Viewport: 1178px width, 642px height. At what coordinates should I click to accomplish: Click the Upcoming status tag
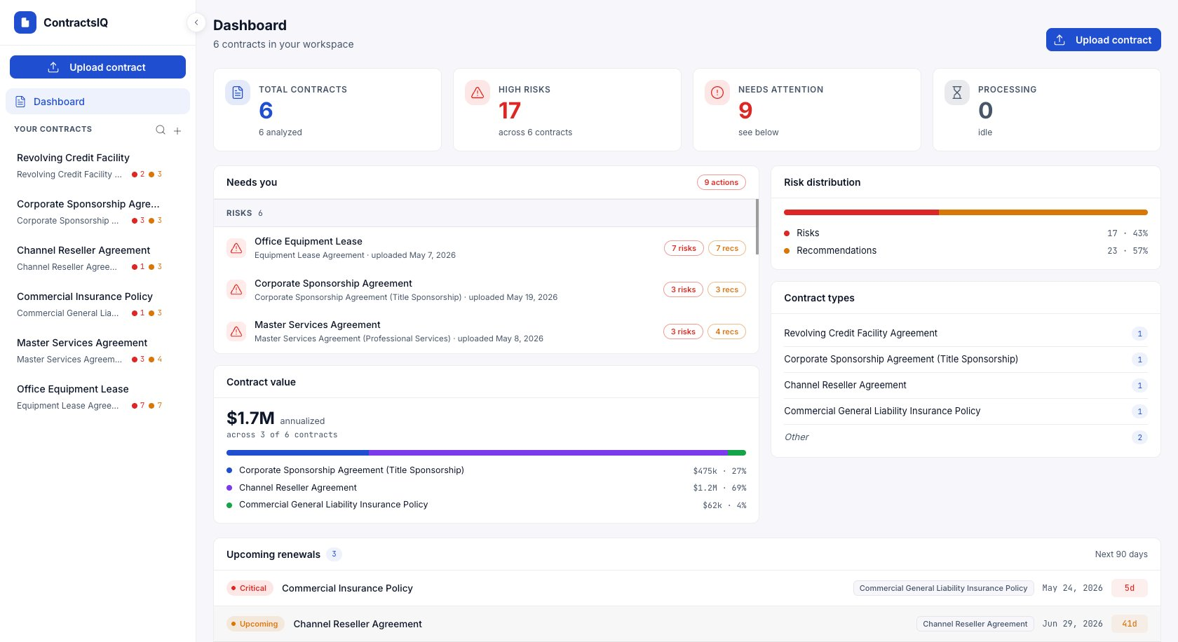[255, 624]
